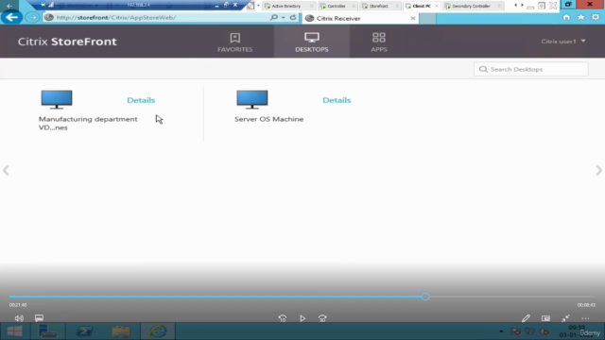The height and width of the screenshot is (340, 605).
Task: Expand the Citrix user1 account menu
Action: point(563,42)
